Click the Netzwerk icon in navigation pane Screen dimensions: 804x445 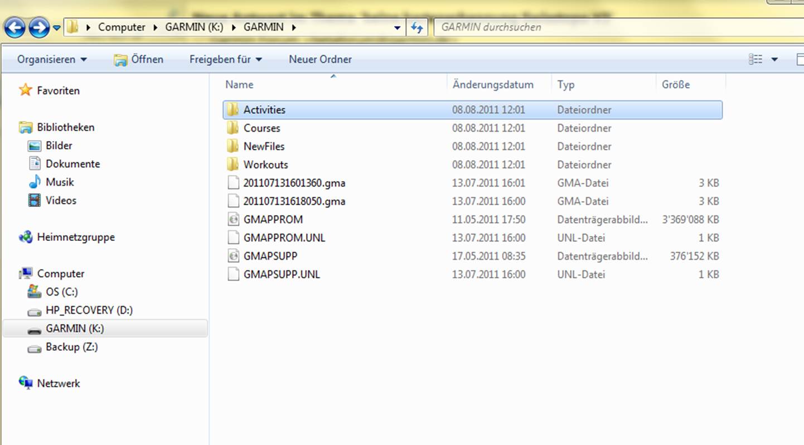pos(26,383)
